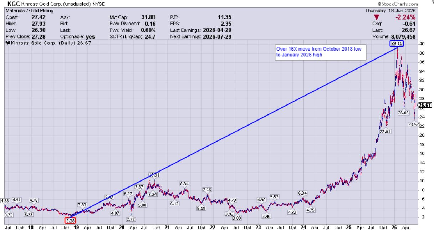This screenshot has width=434, height=230.
Task: Click the 6.27 high label
Action: [x=128, y=193]
